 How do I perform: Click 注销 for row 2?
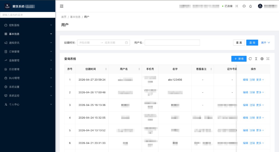252,92
